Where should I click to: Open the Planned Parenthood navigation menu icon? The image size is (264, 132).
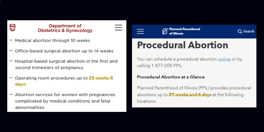[x=141, y=31]
